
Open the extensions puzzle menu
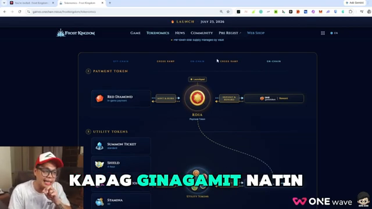point(350,12)
